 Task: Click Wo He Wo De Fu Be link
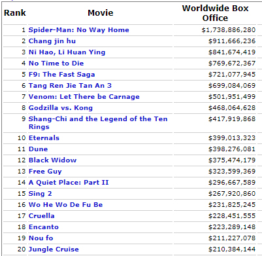coord(65,205)
